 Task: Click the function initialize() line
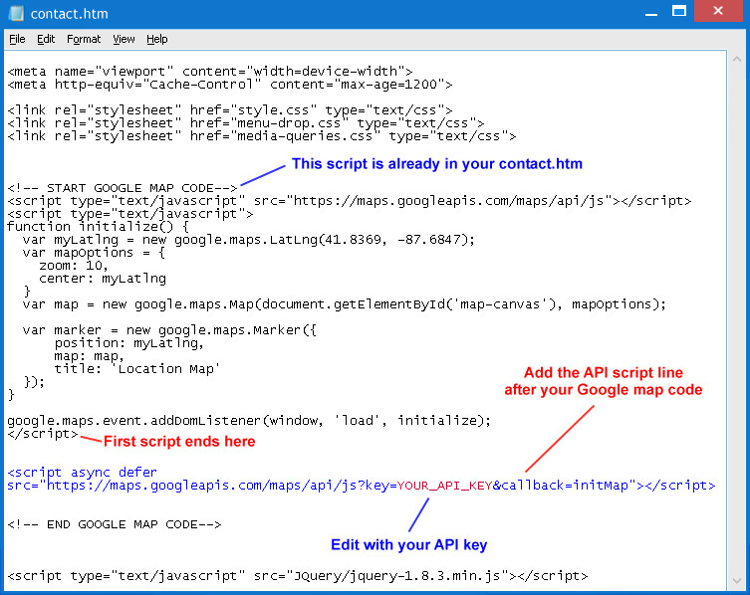tap(98, 227)
